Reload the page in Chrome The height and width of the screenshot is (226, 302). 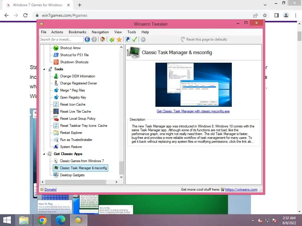25,15
